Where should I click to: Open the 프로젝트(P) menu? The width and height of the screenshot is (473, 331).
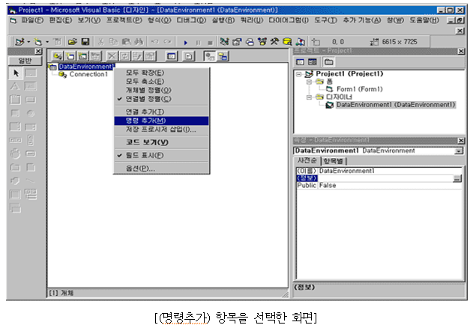pyautogui.click(x=124, y=20)
